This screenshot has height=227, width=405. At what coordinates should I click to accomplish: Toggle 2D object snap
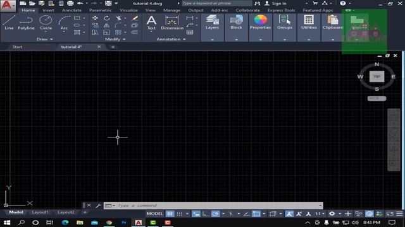tap(256, 214)
